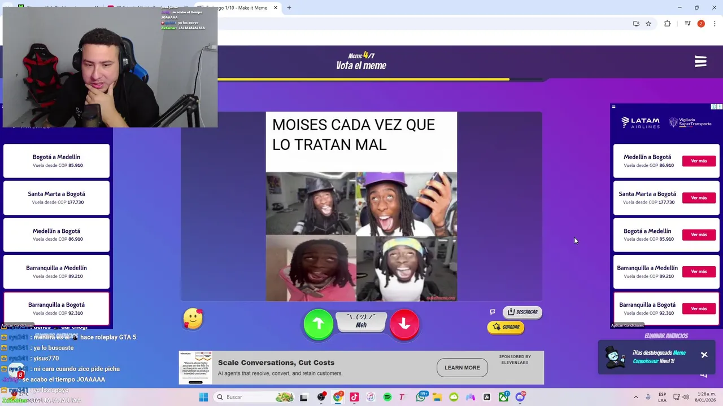Open left ad Medellín a Bogotá offer

[x=56, y=235]
